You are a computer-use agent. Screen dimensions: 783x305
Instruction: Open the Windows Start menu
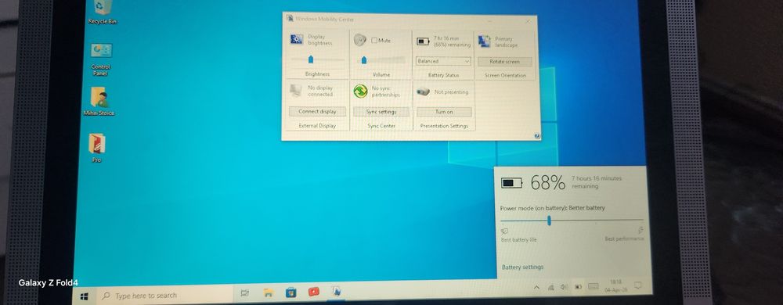(x=84, y=296)
